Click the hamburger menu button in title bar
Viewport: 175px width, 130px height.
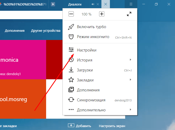coord(131,4)
